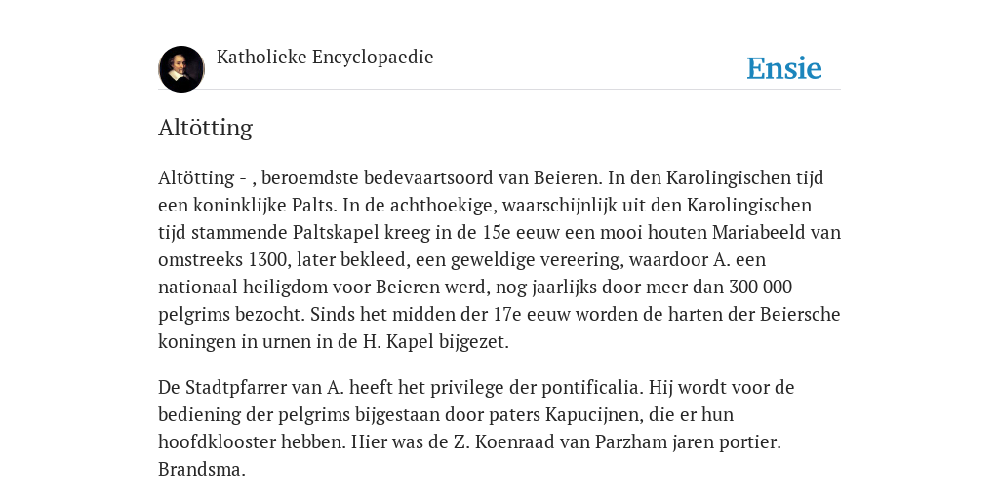Click the word 'Paltskapel' in the article

click(x=337, y=233)
